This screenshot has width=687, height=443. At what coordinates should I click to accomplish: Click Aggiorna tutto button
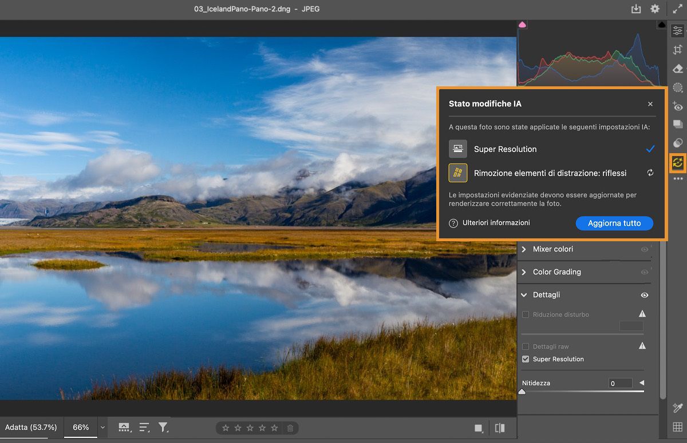click(x=614, y=223)
